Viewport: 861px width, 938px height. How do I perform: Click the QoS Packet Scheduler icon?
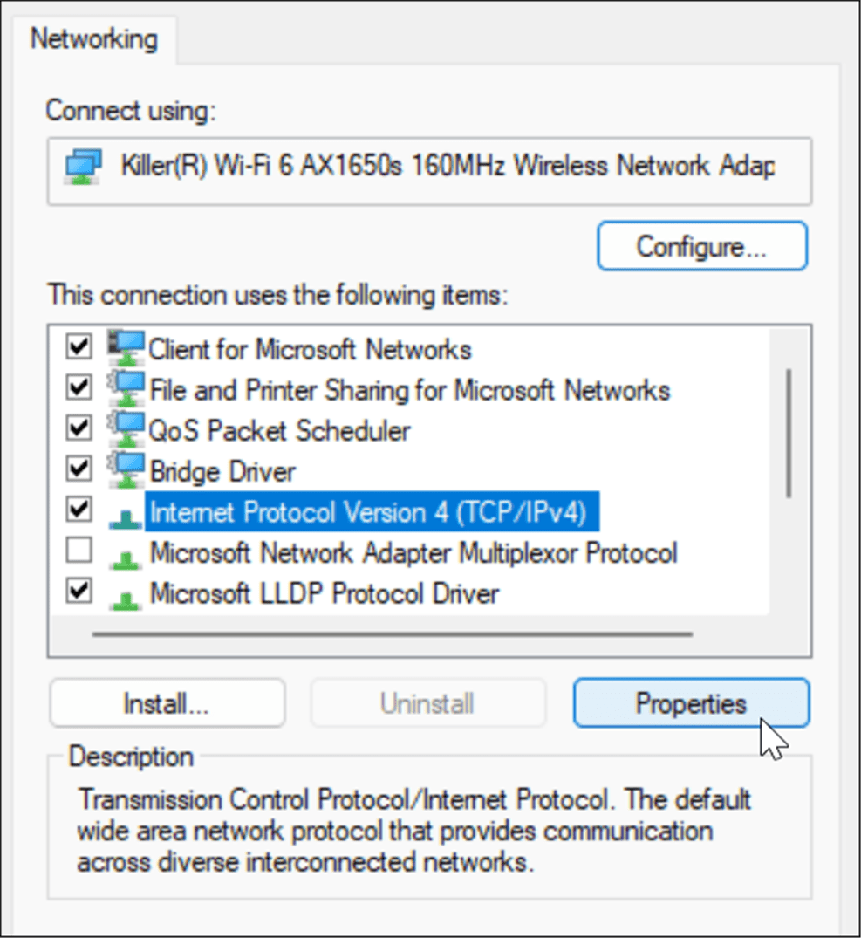126,429
